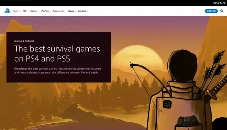Expand the chevron next to PS Plus
Image resolution: width=227 pixels, height=130 pixels.
point(50,11)
